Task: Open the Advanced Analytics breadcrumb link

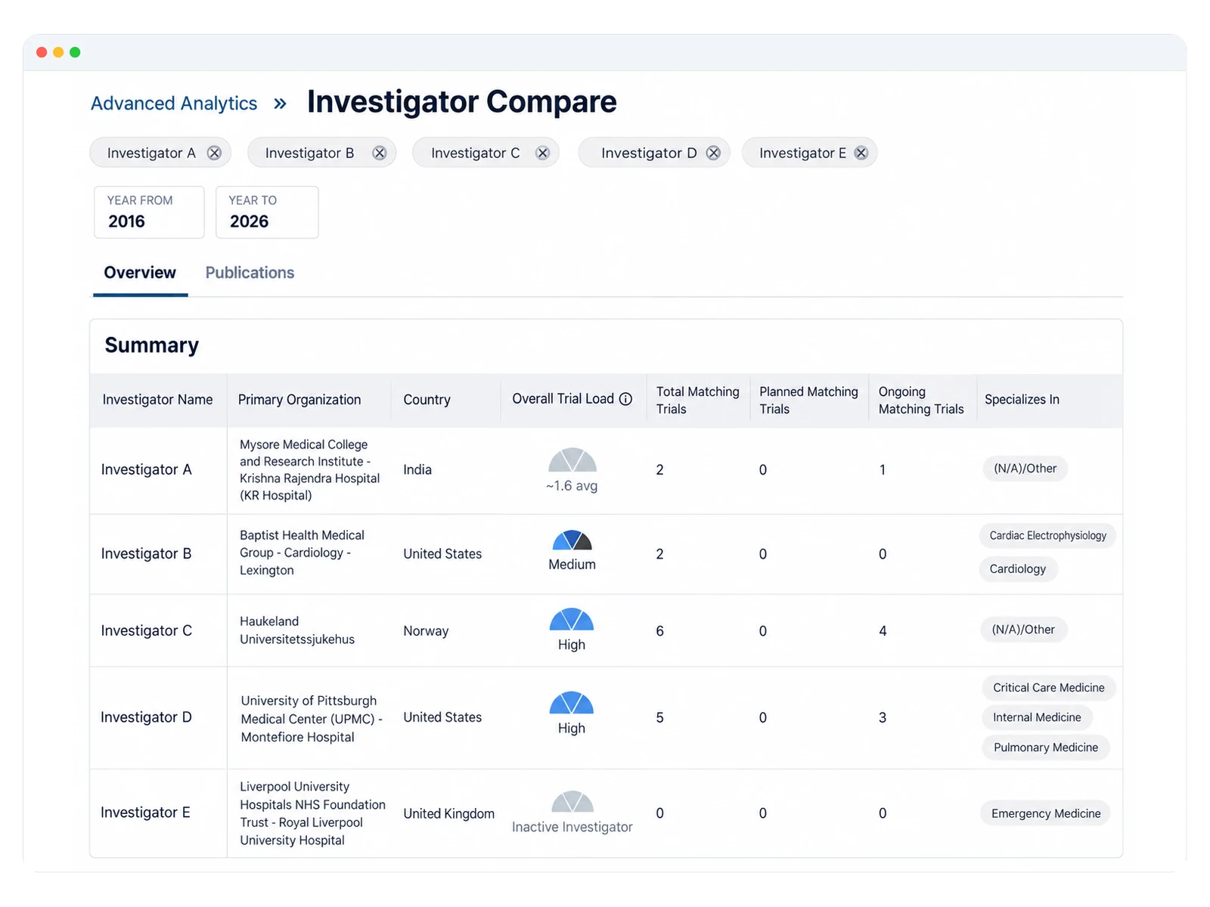Action: click(x=174, y=104)
